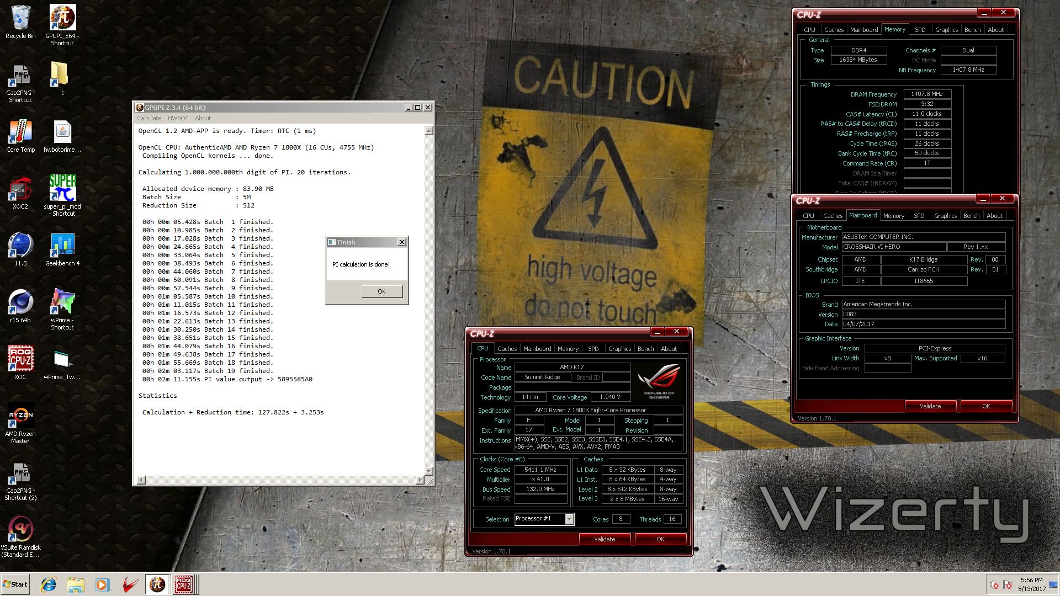Click the BIOS version 0083 field

pos(923,314)
